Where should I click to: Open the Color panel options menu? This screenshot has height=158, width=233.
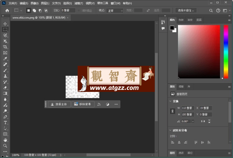click(229, 20)
